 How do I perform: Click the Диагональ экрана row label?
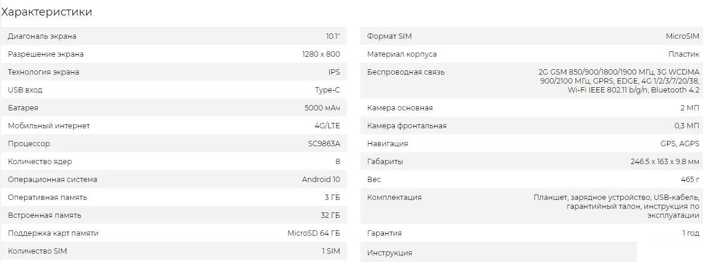[x=42, y=36]
